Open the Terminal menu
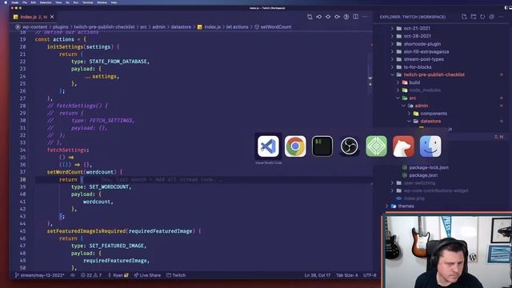 coord(87,2)
